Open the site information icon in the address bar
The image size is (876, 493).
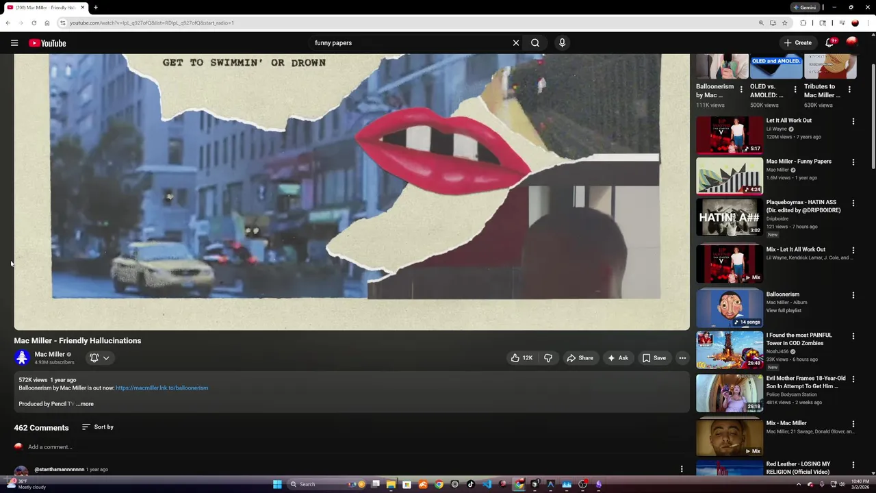click(x=62, y=23)
